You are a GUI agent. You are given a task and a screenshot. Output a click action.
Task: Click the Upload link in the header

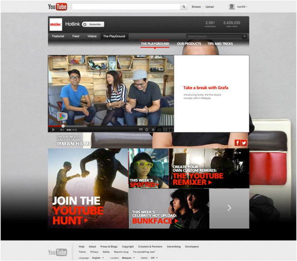click(210, 7)
